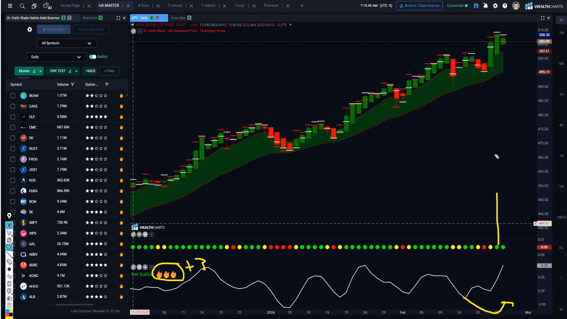The height and width of the screenshot is (319, 567).
Task: Collapse the HA Advanced Price indicator
Action: click(x=140, y=31)
